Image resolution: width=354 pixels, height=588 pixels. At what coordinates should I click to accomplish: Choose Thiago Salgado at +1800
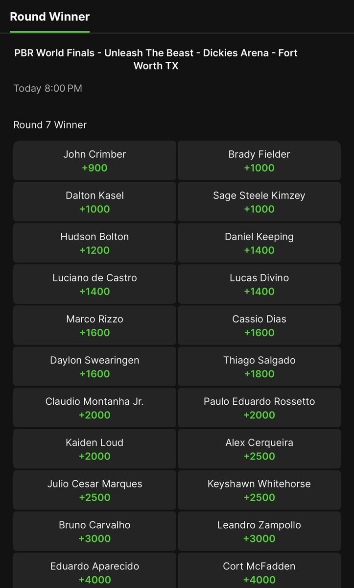[259, 367]
